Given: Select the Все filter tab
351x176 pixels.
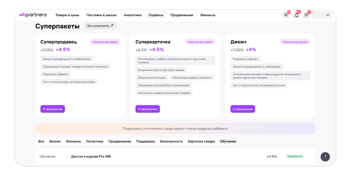Looking at the screenshot, I should point(41,141).
